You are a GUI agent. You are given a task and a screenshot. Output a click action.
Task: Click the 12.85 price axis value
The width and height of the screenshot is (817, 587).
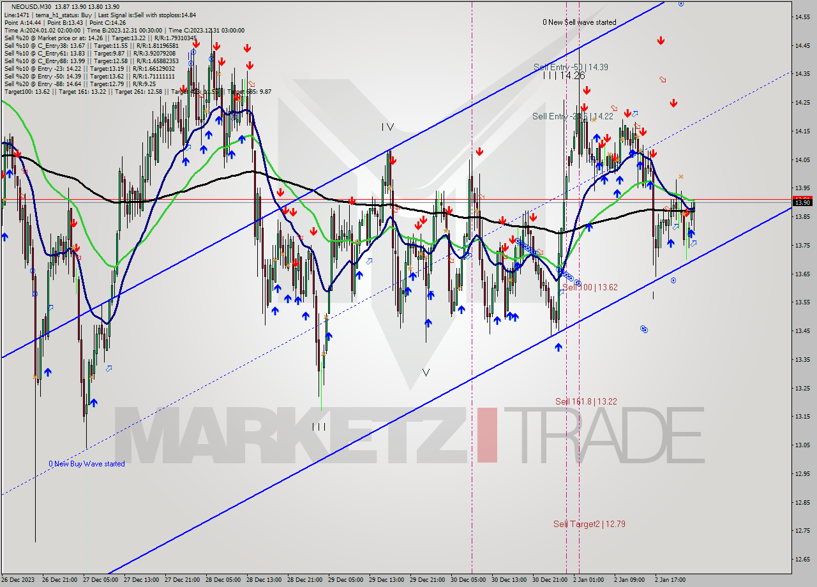803,502
